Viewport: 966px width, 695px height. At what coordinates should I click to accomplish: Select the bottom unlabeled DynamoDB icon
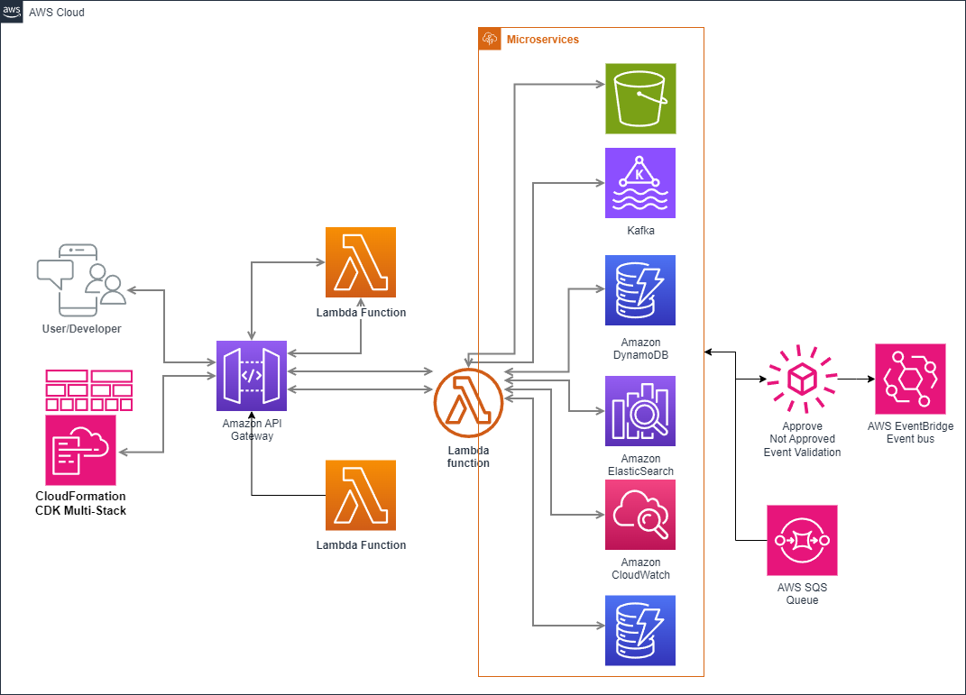[x=640, y=630]
